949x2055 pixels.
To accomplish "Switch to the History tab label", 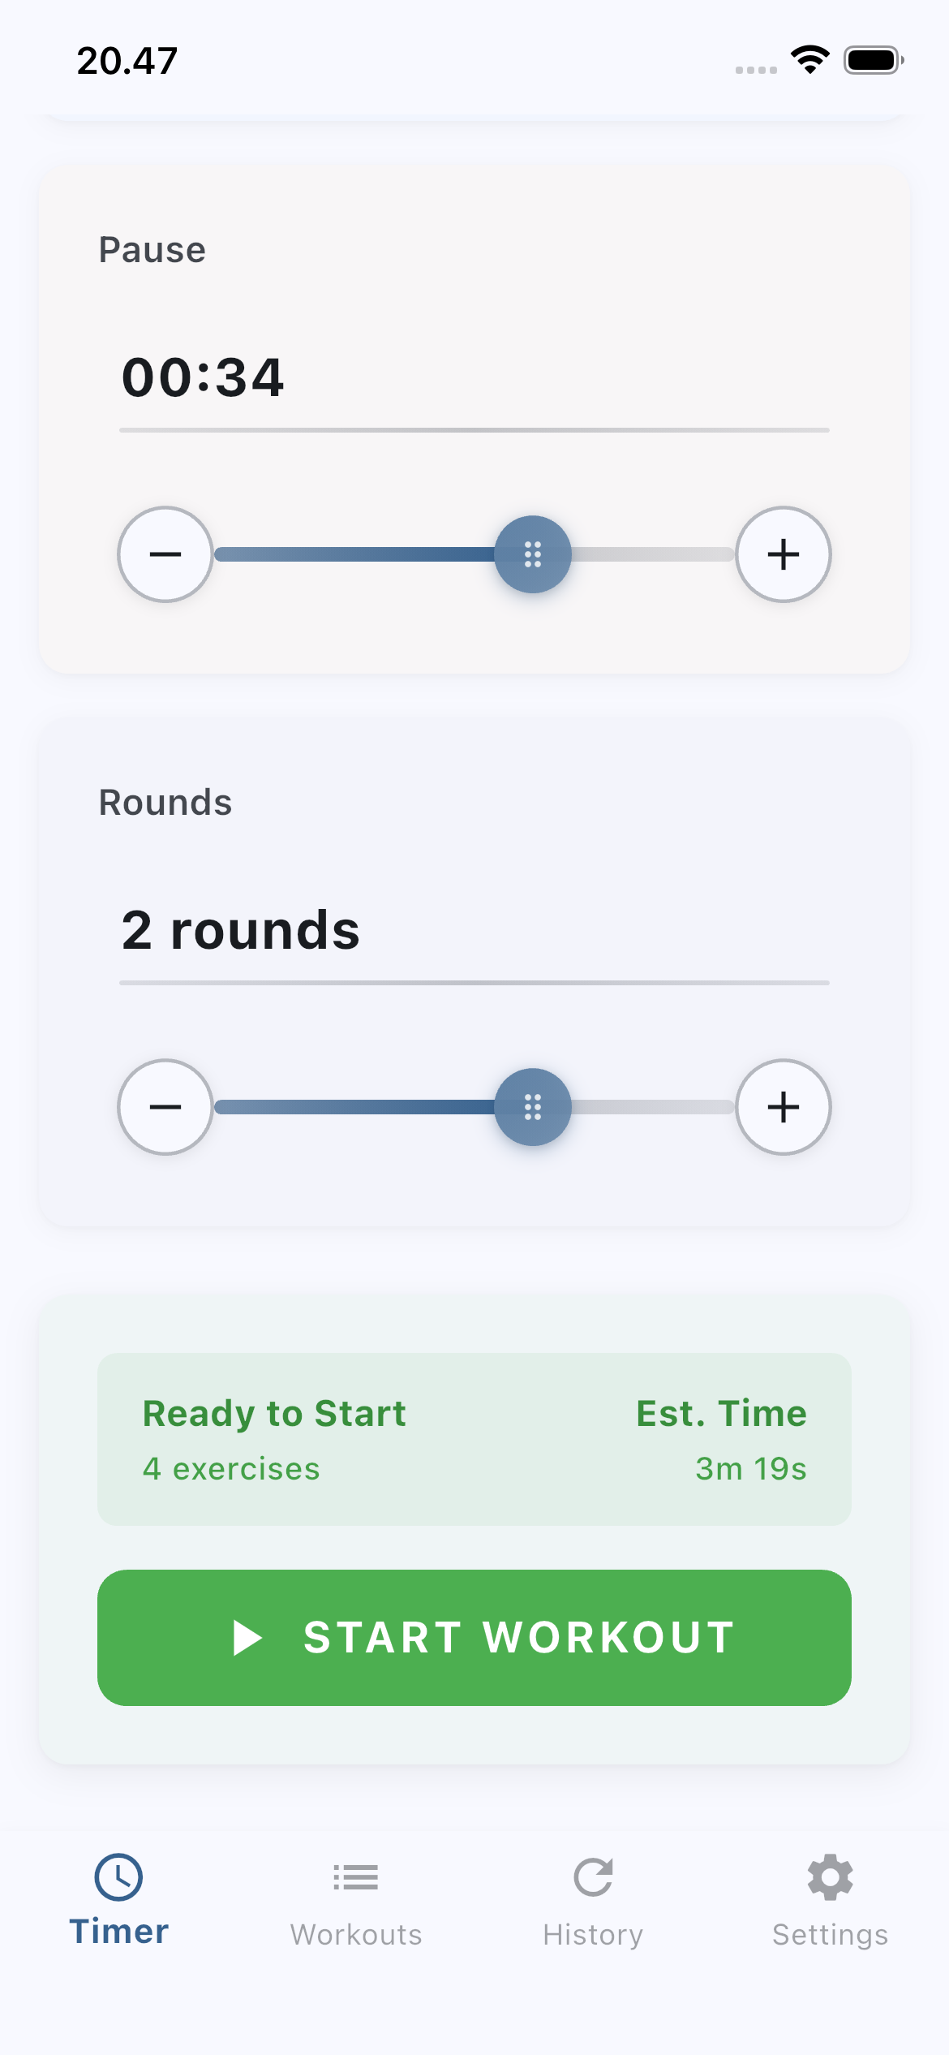I will (x=593, y=1935).
